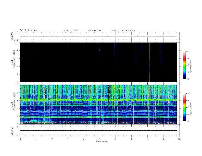The width and height of the screenshot is (202, 156).
Task: Click the 'ch.3(V)' waveform axis label
Action: (x=12, y=131)
